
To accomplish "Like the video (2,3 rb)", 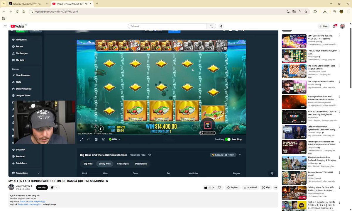I will click(x=209, y=188).
